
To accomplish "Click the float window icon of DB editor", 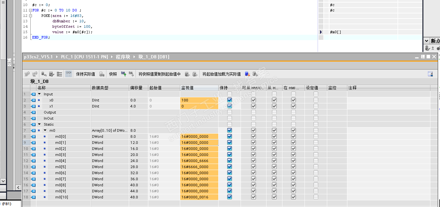I will (423, 57).
